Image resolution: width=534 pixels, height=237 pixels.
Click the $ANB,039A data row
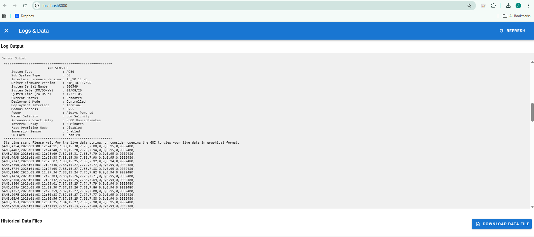coord(68,187)
